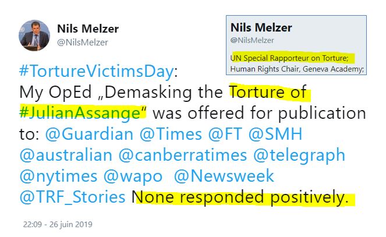386x237 pixels.
Task: Open the #TortureVictimsDay hashtag
Action: 96,72
